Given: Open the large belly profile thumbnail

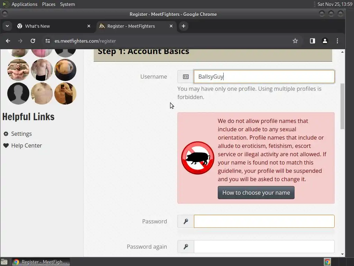Looking at the screenshot, I should point(65,70).
